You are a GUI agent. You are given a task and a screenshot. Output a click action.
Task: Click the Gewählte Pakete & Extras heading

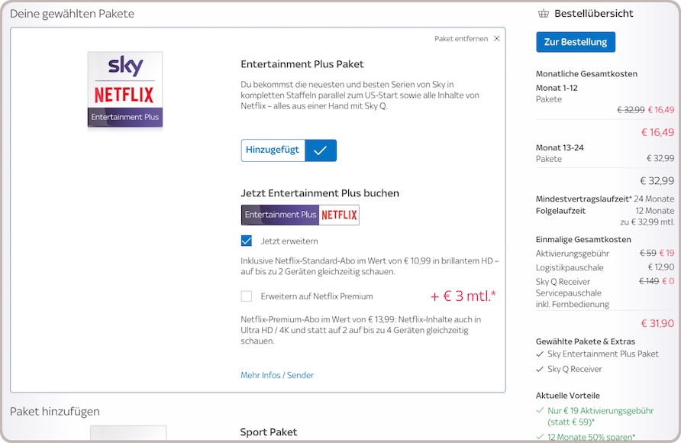coord(585,341)
